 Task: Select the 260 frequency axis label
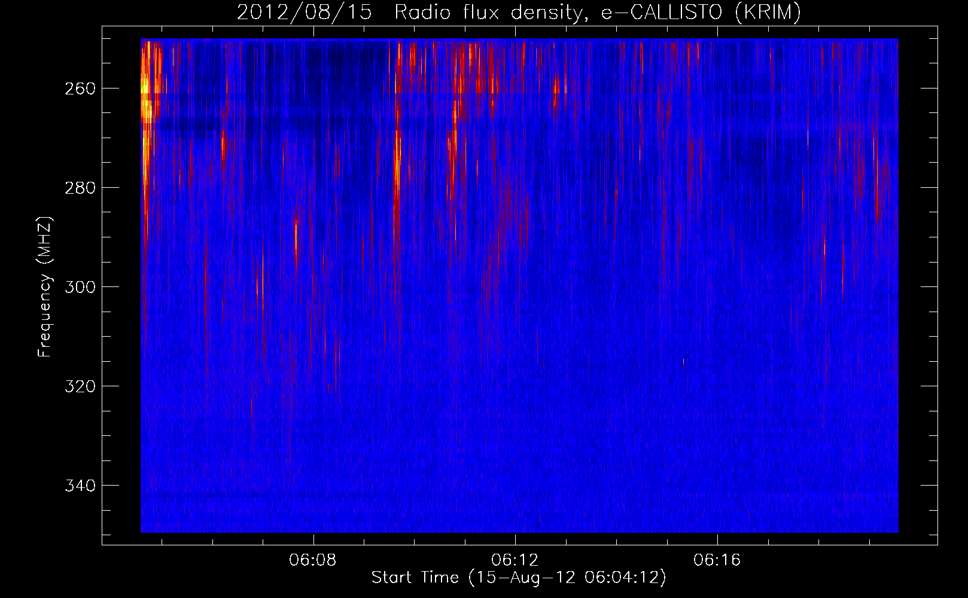pyautogui.click(x=80, y=89)
